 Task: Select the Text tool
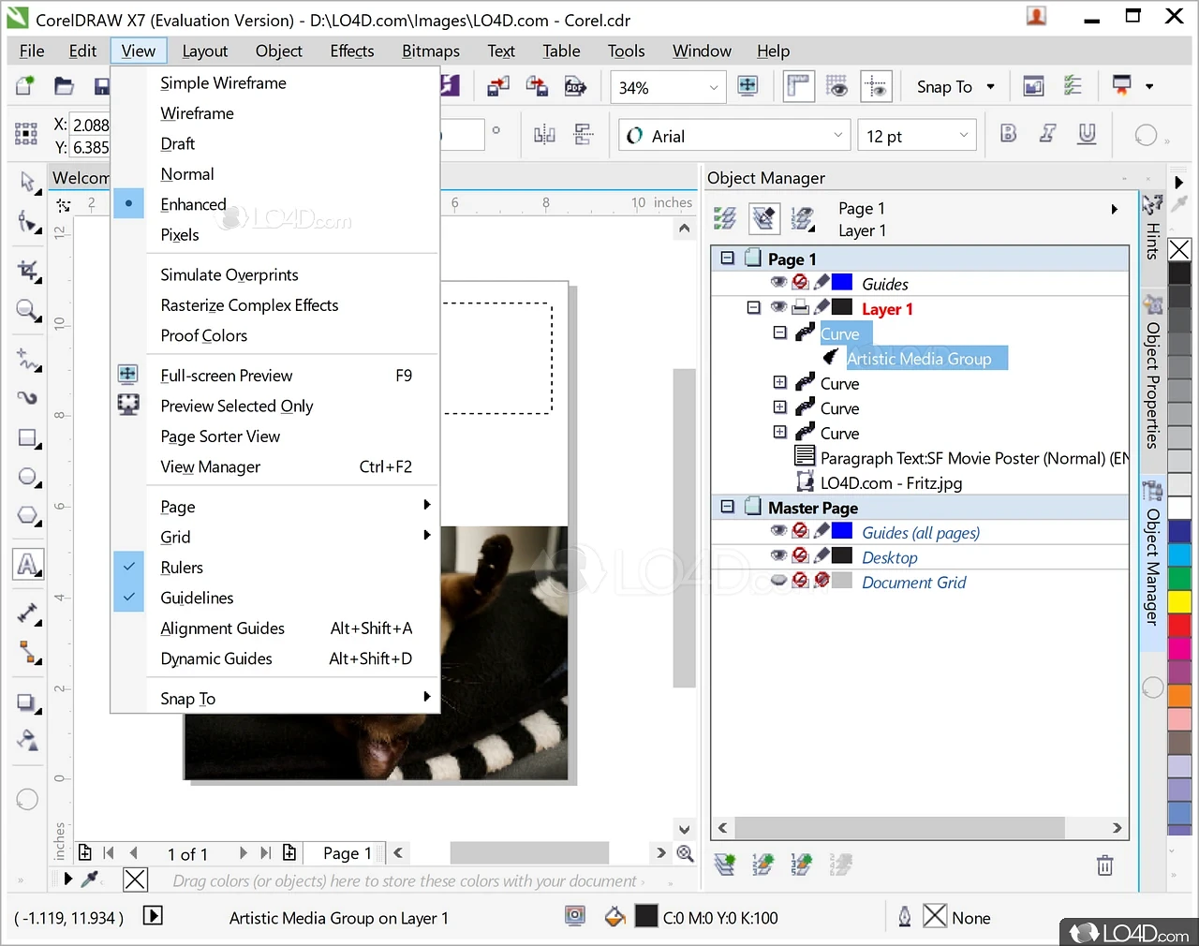point(28,564)
